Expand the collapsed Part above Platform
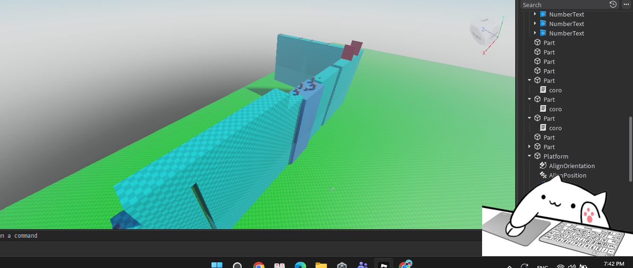Viewport: 633px width, 268px height. coord(529,147)
